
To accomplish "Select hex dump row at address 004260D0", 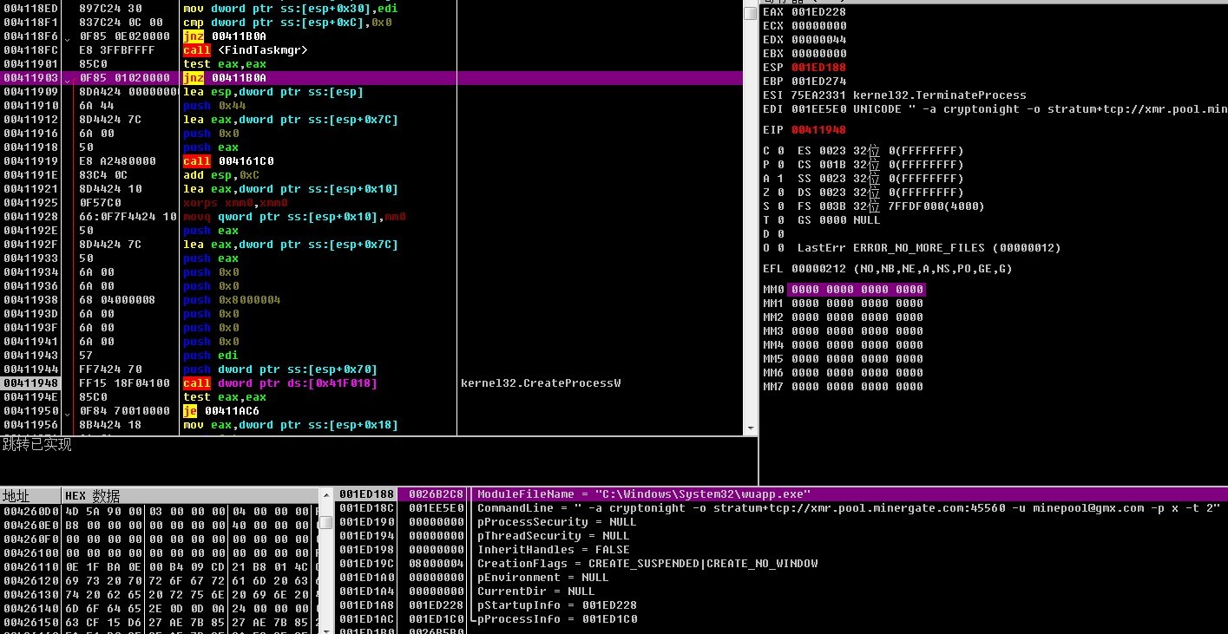I will point(159,512).
